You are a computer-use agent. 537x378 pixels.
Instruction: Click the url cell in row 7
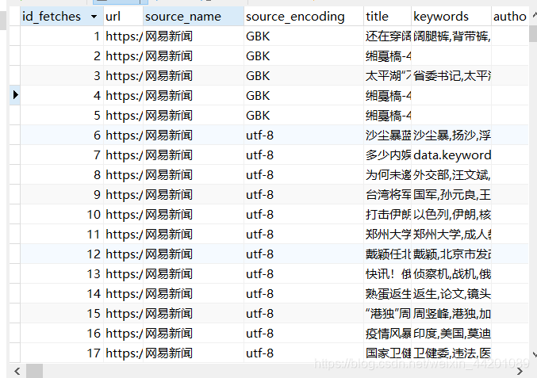[123, 155]
